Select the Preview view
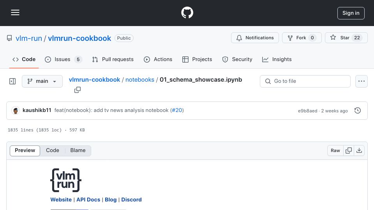The height and width of the screenshot is (210, 374). (25, 150)
